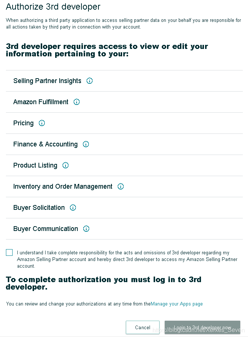Show info for Buyer Communication
Viewport: 248px width, 337px height.
(86, 228)
